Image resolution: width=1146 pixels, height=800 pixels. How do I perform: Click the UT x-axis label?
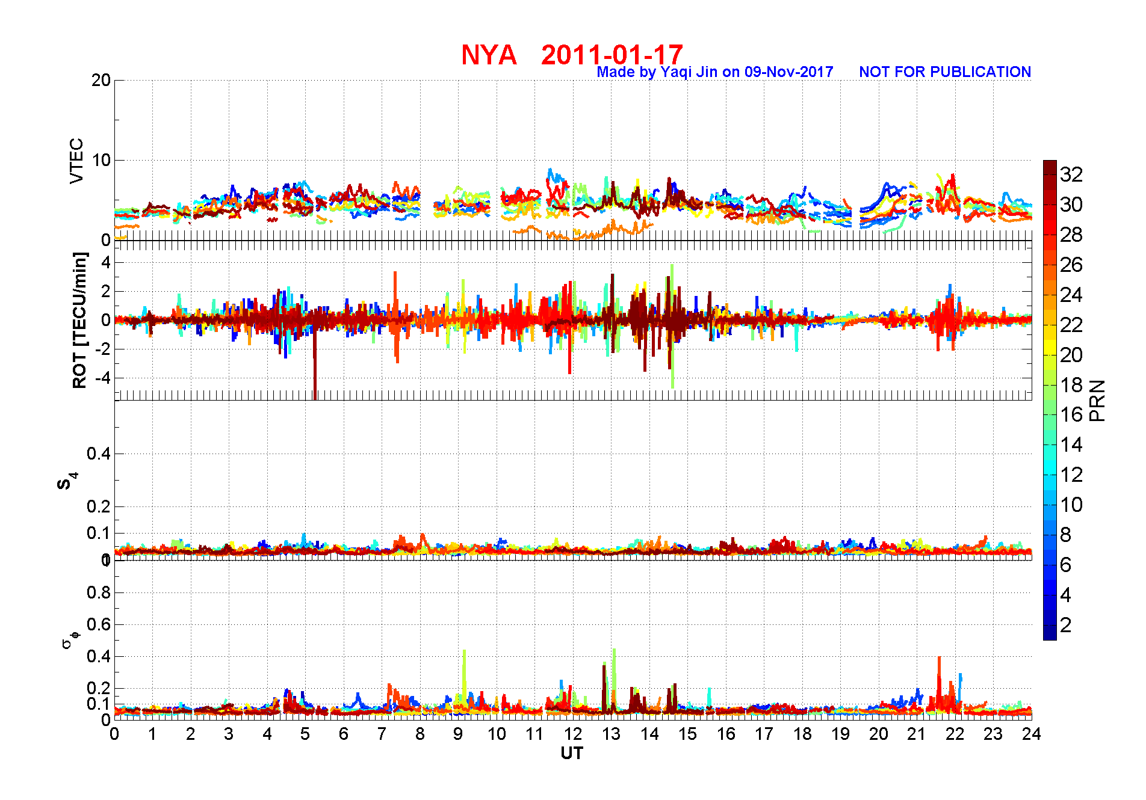pyautogui.click(x=572, y=753)
